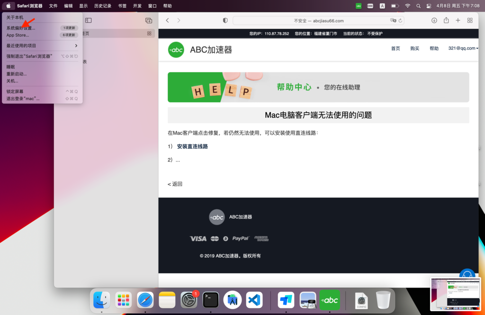This screenshot has width=485, height=315.
Task: Launch Android Studio from the Dock
Action: click(232, 300)
